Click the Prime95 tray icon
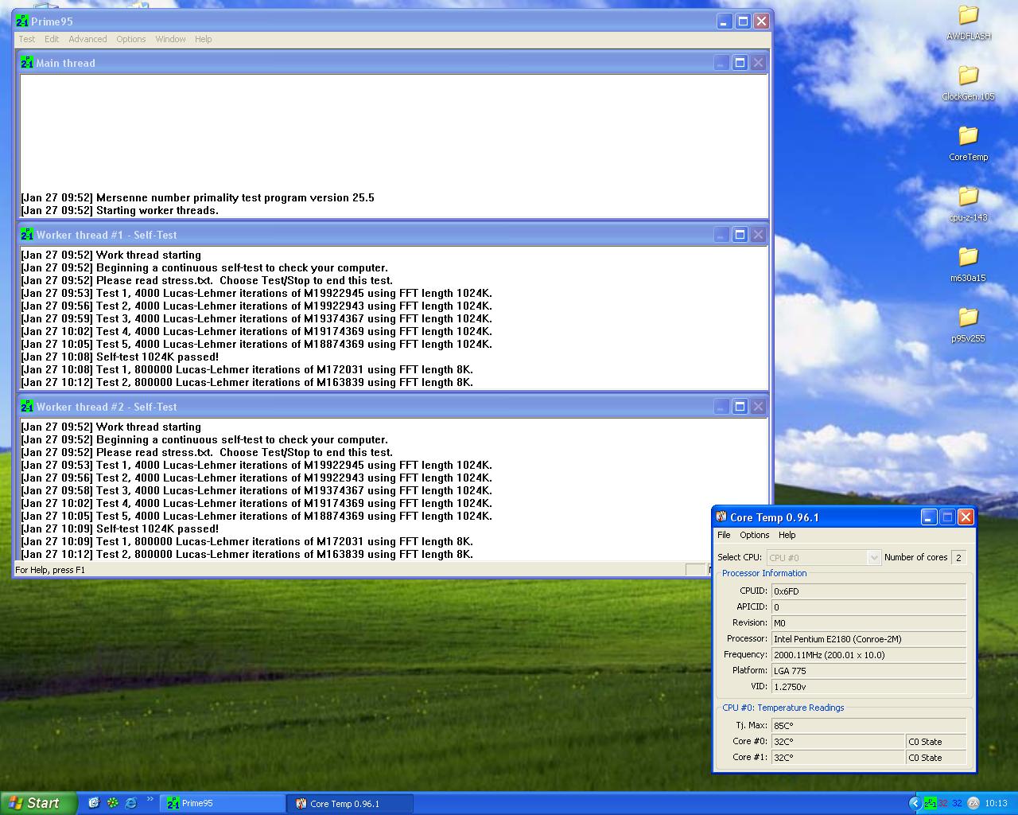The image size is (1018, 815). [929, 803]
